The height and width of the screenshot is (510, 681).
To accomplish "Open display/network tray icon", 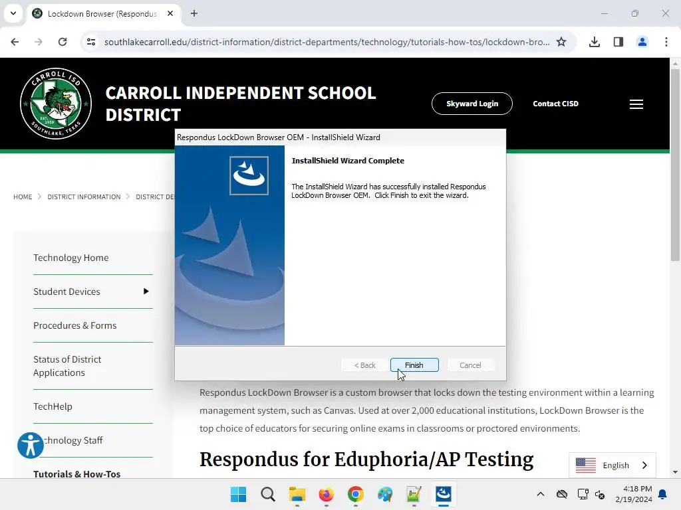I will (x=583, y=494).
